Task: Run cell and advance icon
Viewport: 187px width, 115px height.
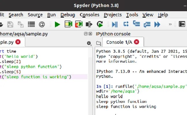Action: [79, 24]
